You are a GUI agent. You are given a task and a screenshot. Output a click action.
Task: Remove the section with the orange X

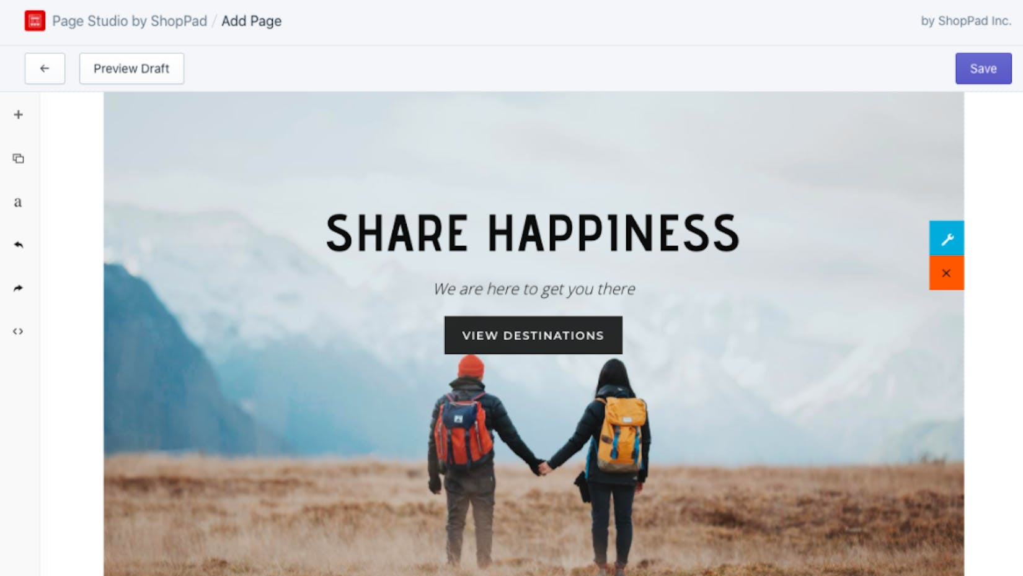[946, 273]
